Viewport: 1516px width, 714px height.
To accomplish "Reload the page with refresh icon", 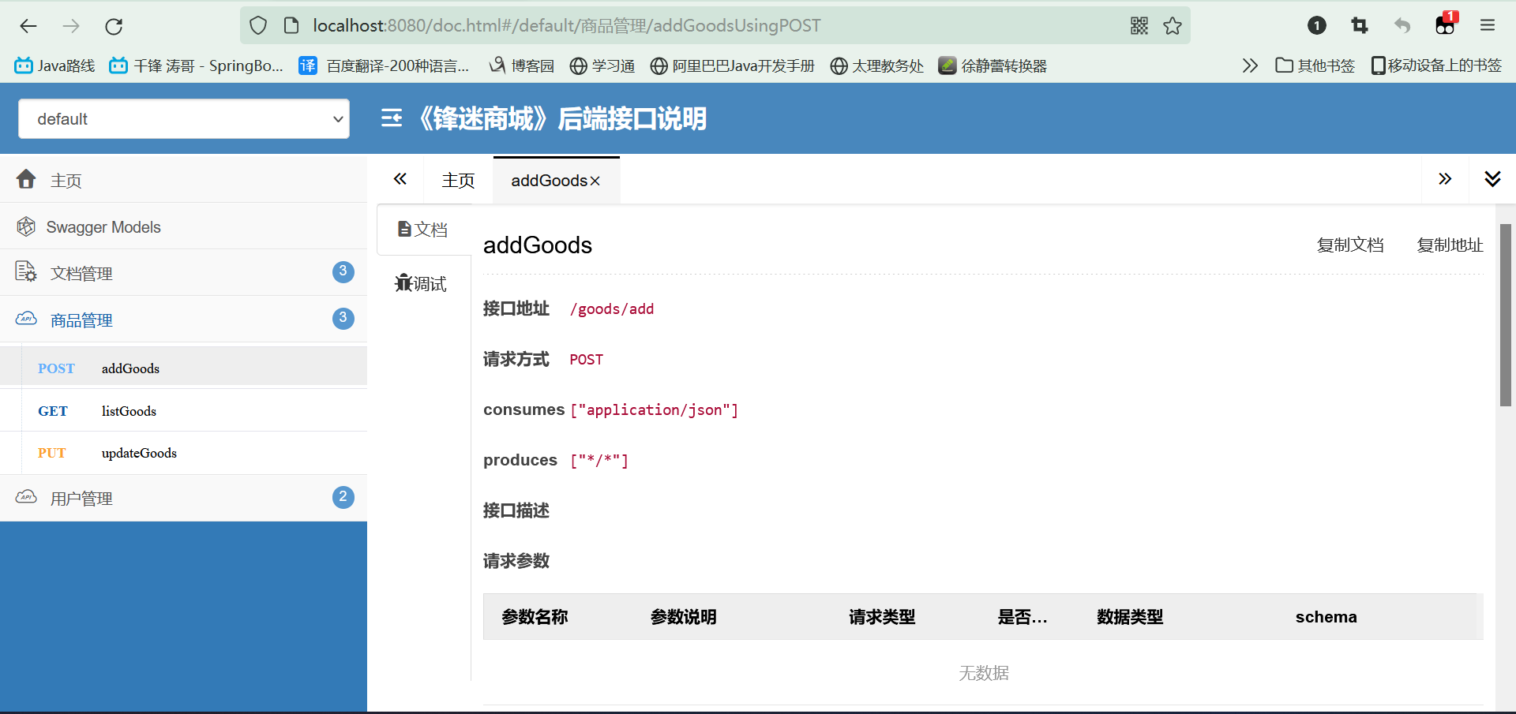I will coord(114,26).
